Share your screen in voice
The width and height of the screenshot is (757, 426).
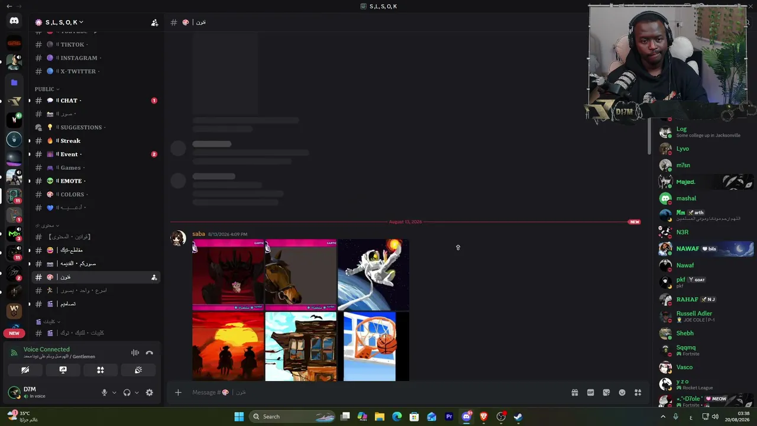tap(63, 370)
